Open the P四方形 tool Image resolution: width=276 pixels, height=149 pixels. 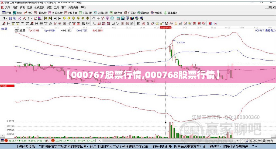(40, 13)
